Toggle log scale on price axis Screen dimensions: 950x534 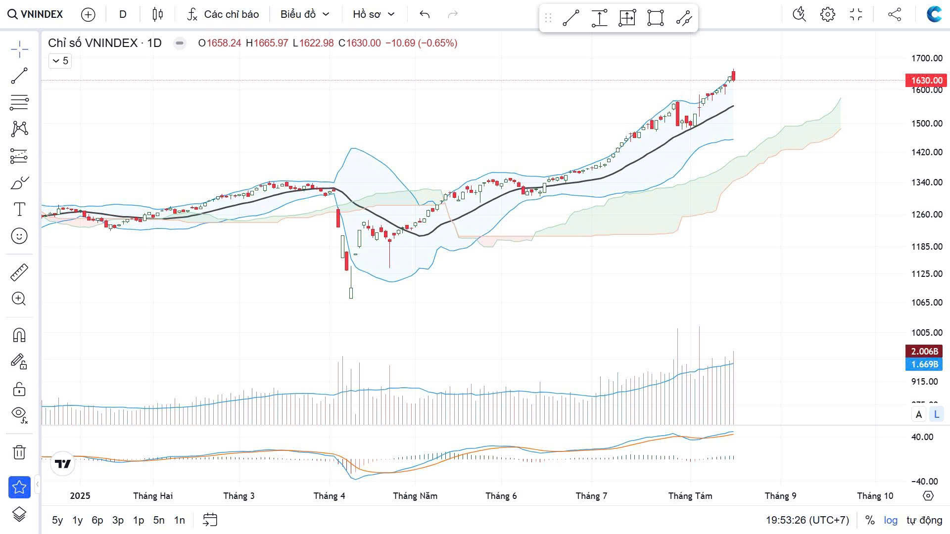click(x=891, y=520)
